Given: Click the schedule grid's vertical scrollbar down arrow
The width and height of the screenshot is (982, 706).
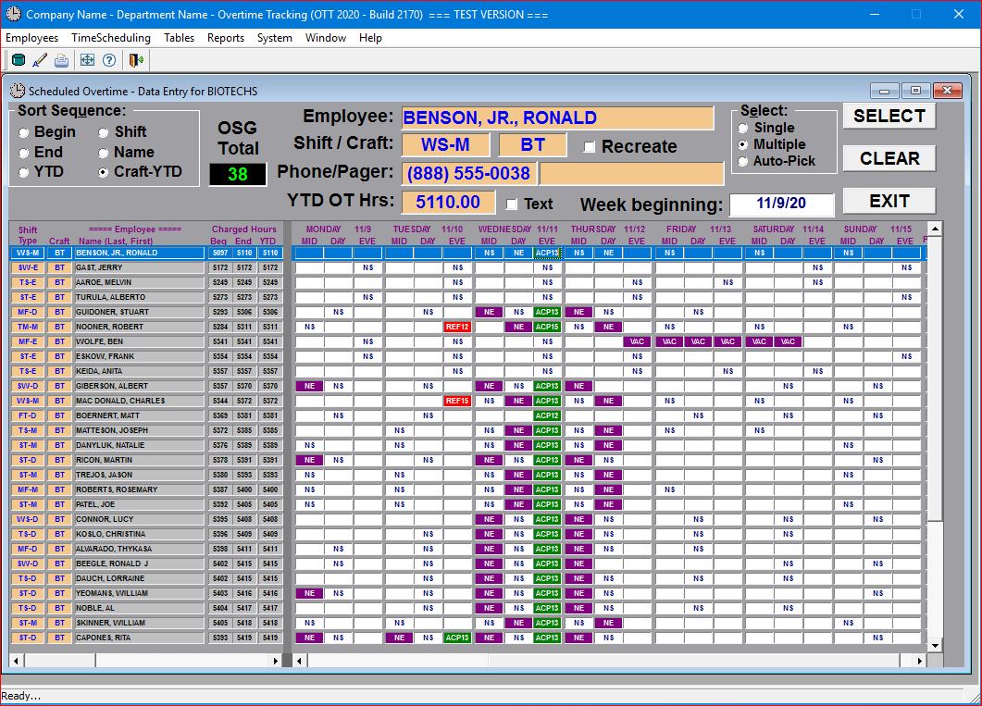Looking at the screenshot, I should [934, 646].
